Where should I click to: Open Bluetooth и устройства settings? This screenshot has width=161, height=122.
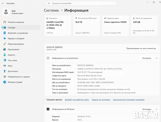[21, 33]
